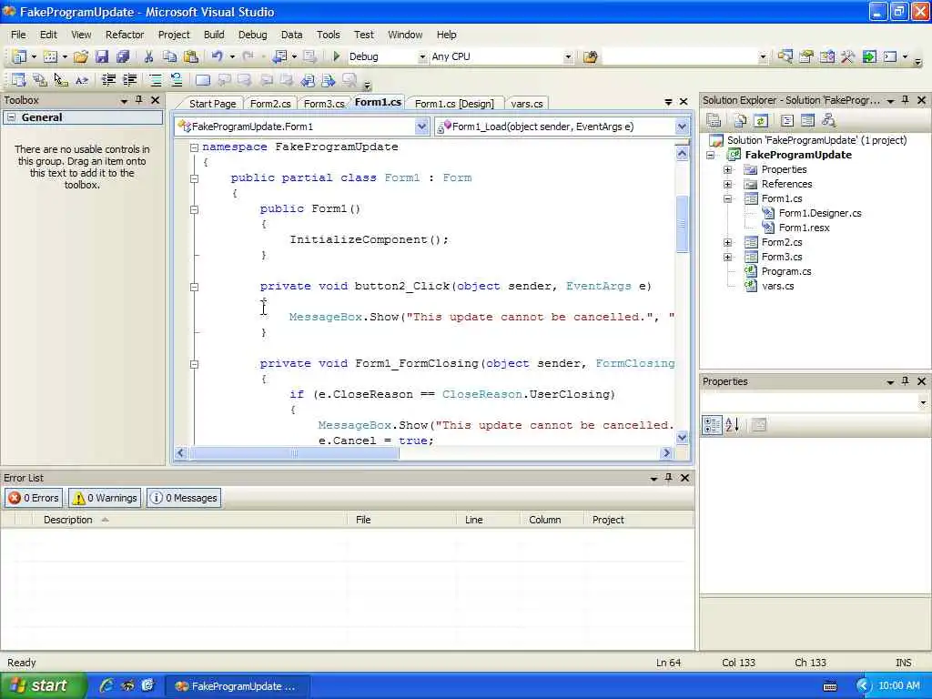Collapse the button2_Click method outline
This screenshot has width=932, height=699.
(195, 287)
